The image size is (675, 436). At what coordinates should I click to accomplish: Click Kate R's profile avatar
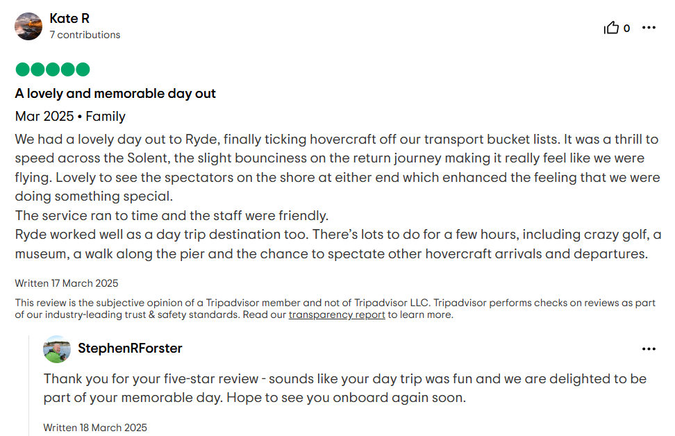pos(28,26)
